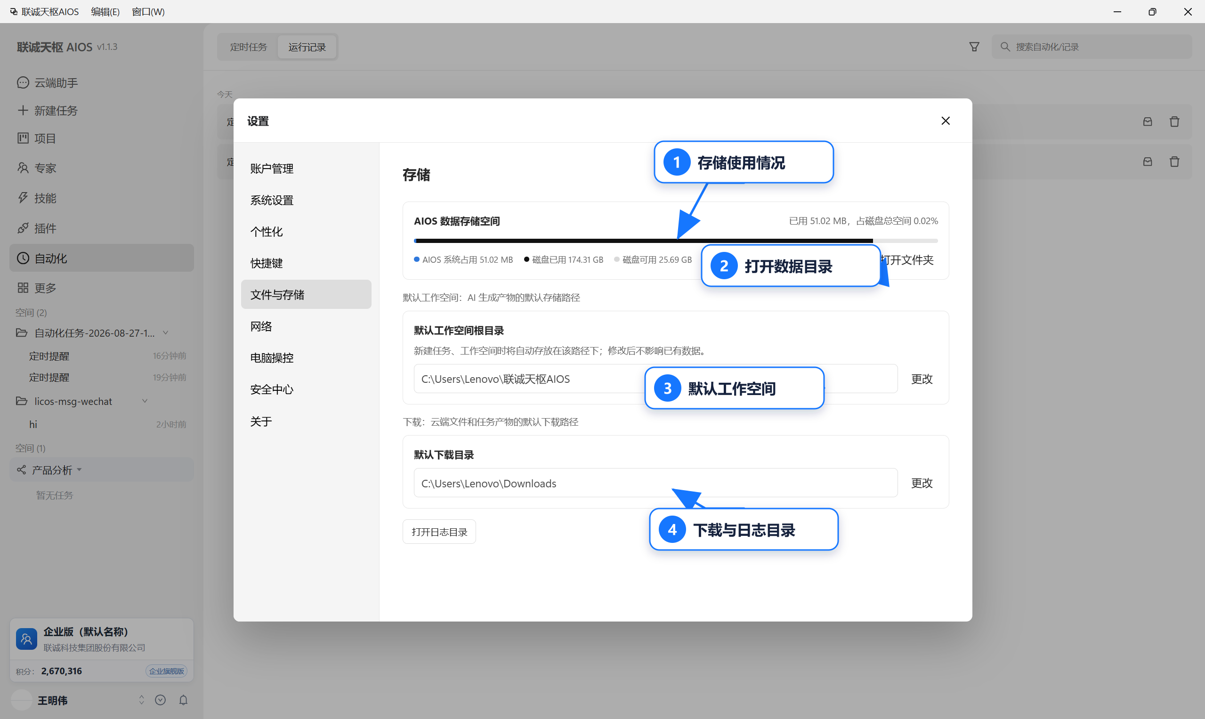
Task: Click the 暂无任务 placeholder text
Action: click(54, 495)
